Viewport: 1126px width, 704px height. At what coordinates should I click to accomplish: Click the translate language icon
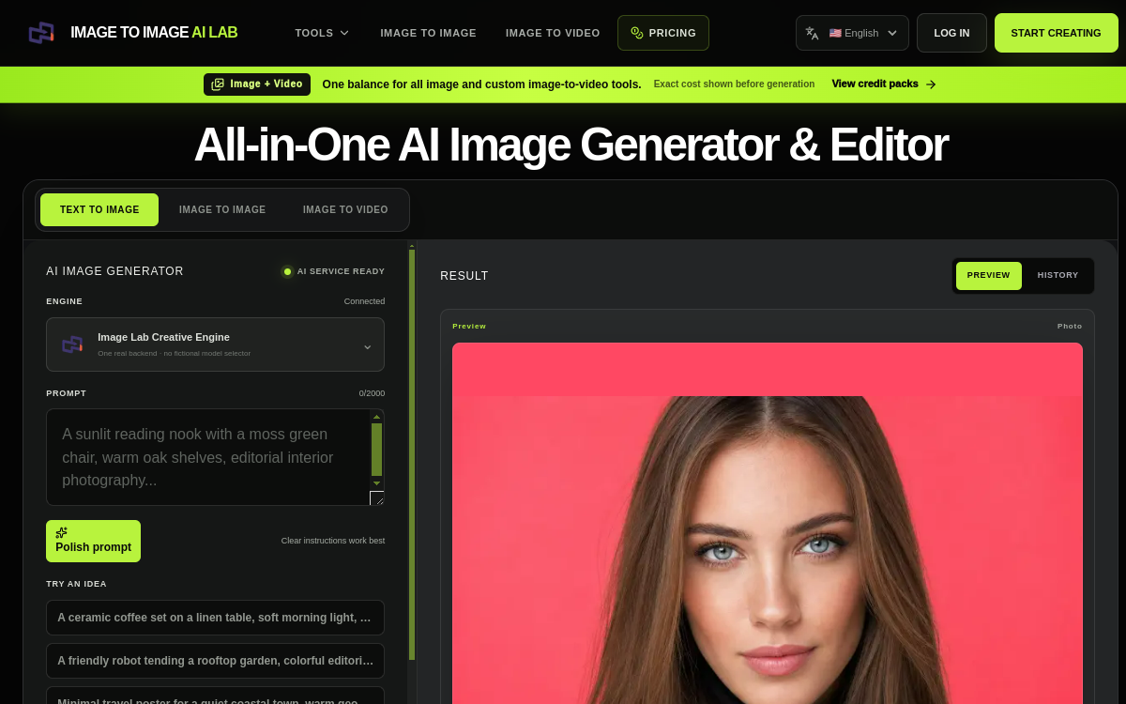(x=813, y=33)
